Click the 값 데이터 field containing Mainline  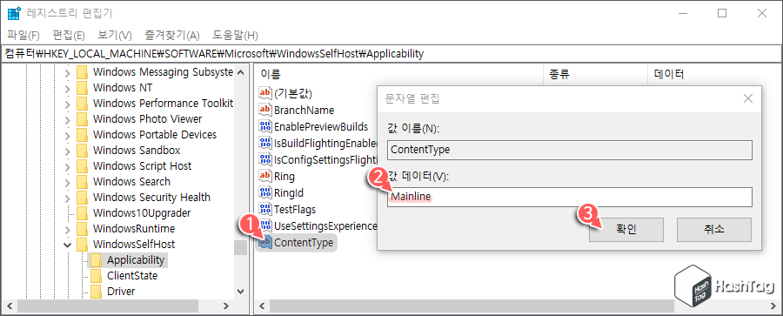[569, 197]
